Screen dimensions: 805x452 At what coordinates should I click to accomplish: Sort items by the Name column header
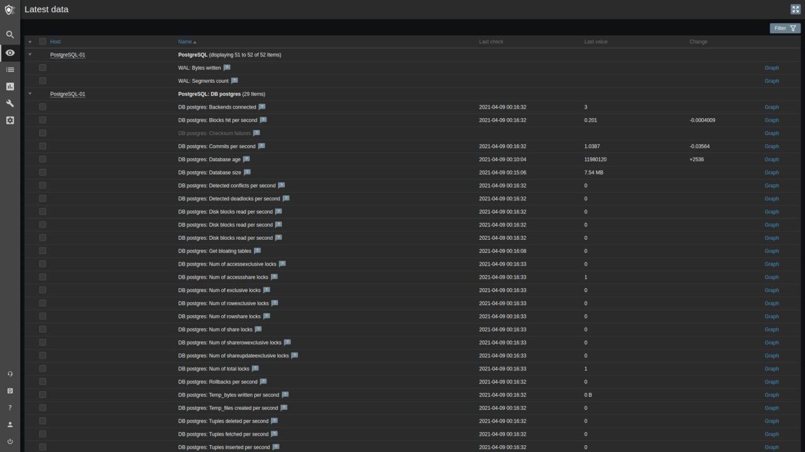(185, 41)
